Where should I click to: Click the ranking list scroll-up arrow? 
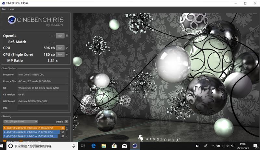click(x=67, y=127)
